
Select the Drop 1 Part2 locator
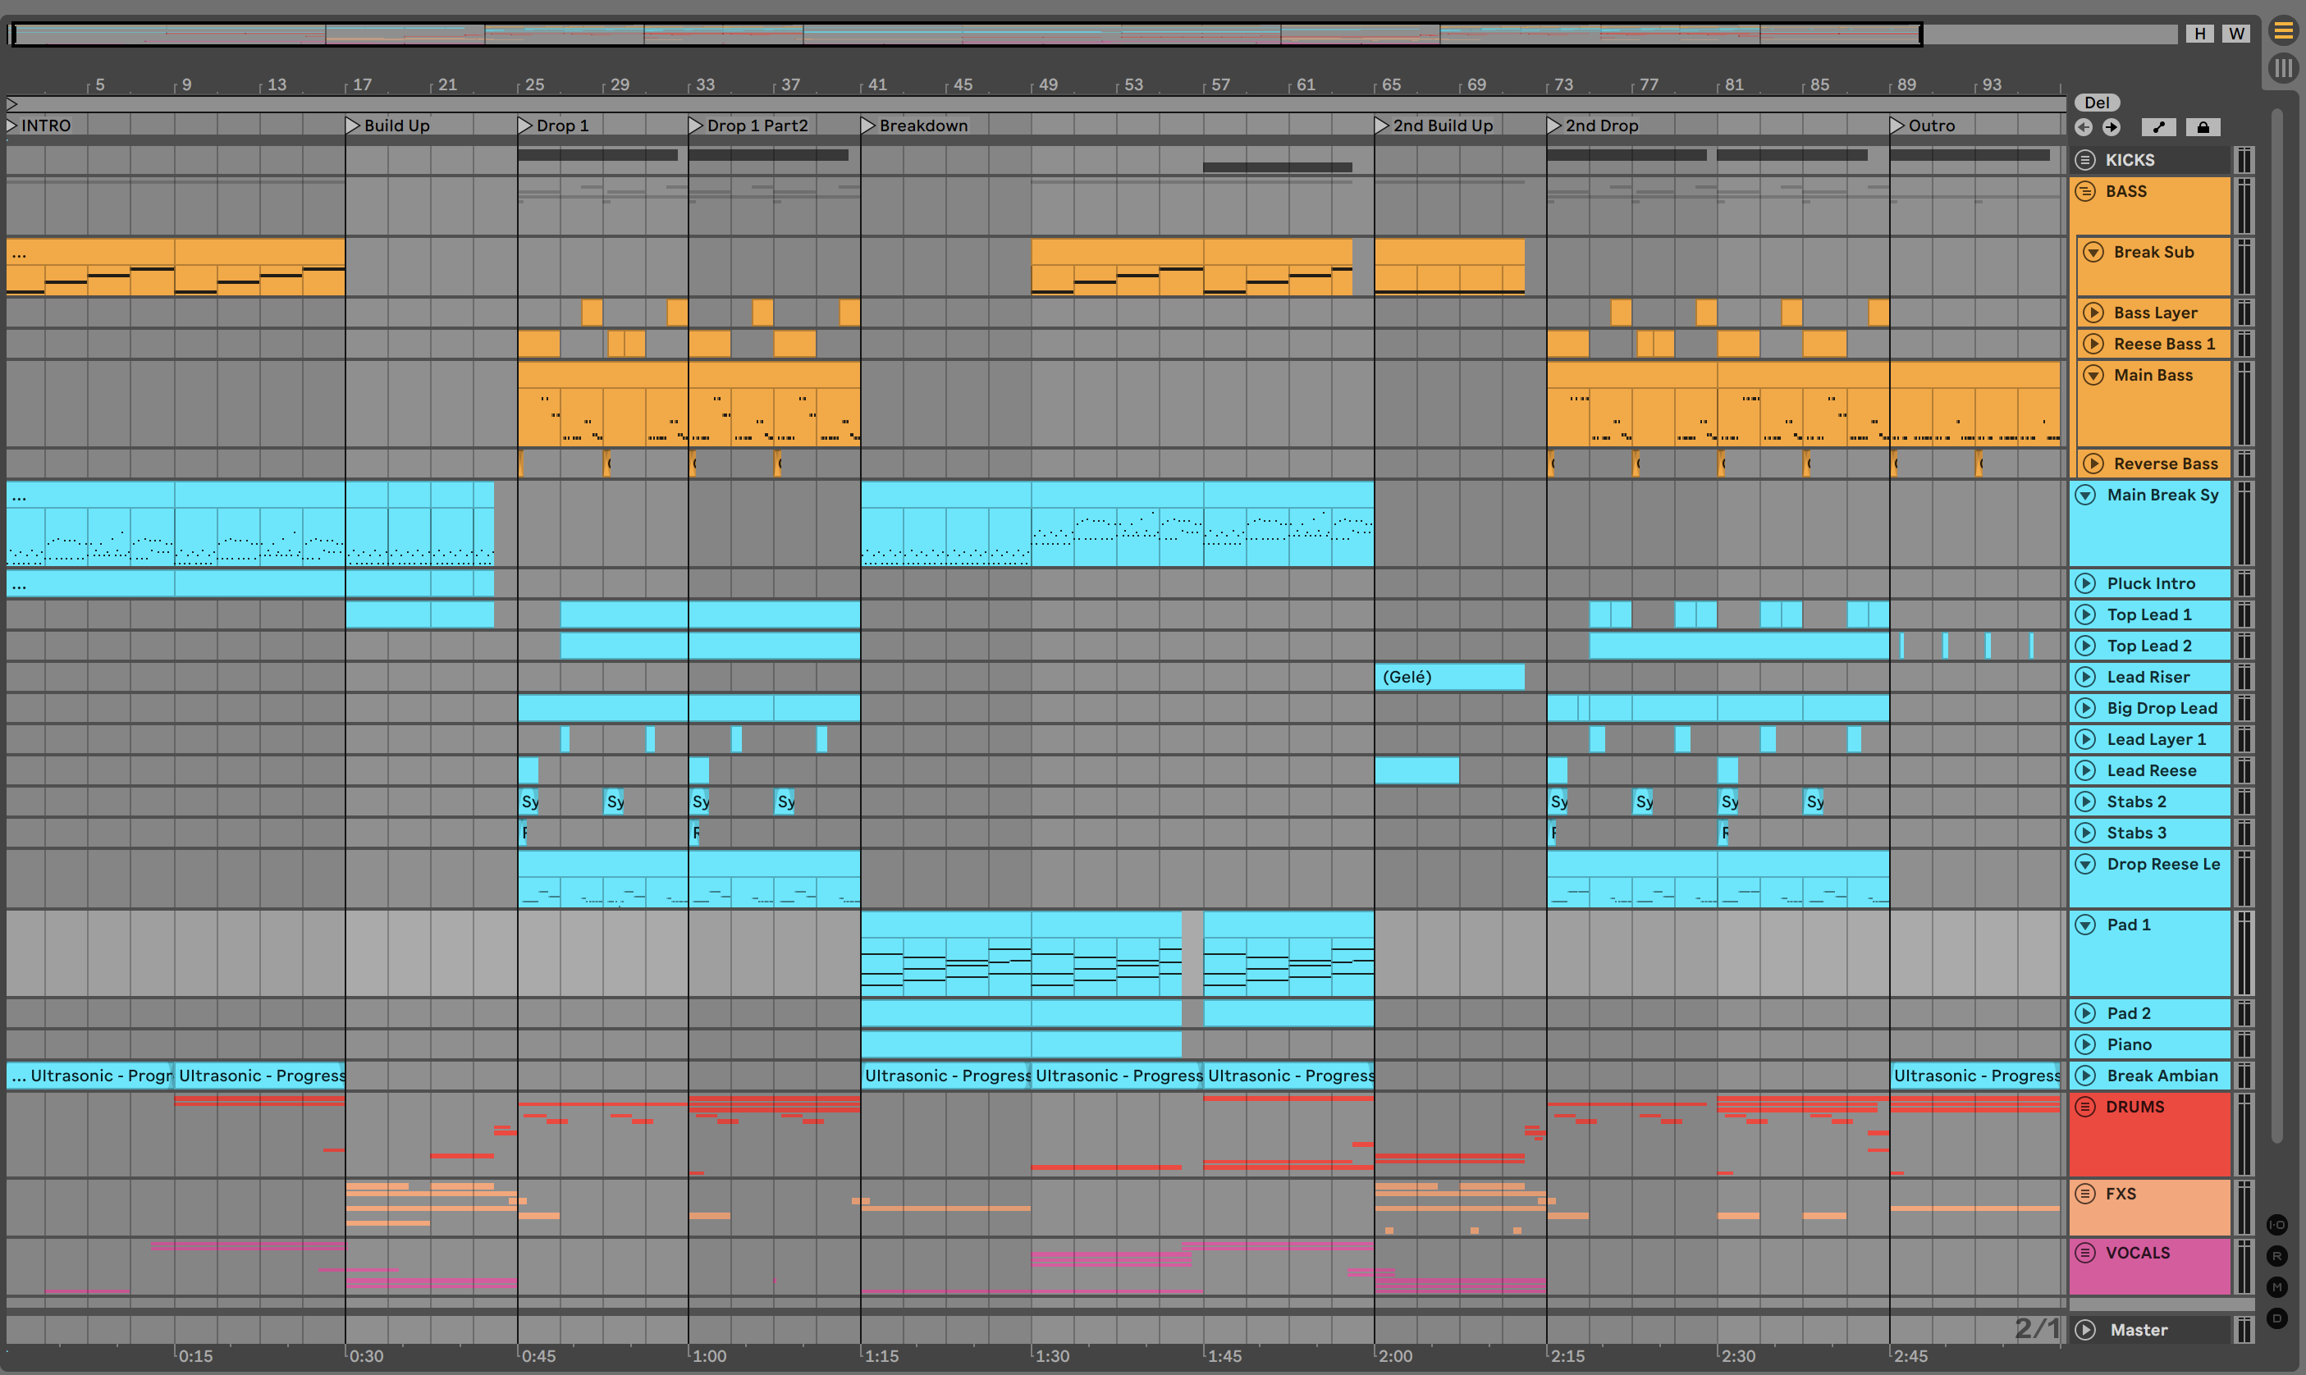[x=749, y=125]
